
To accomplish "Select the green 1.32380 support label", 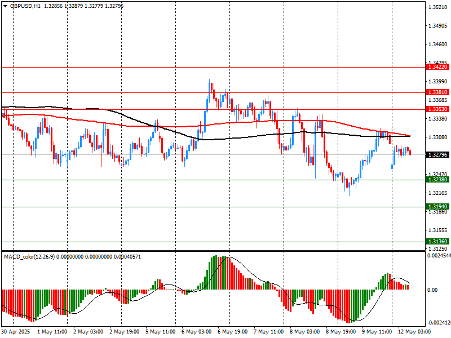I will [437, 180].
